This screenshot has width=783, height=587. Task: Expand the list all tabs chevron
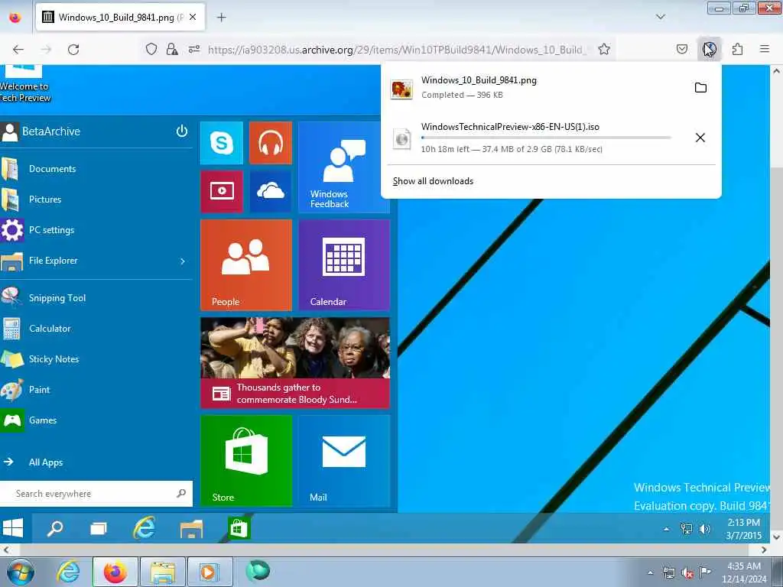tap(660, 17)
